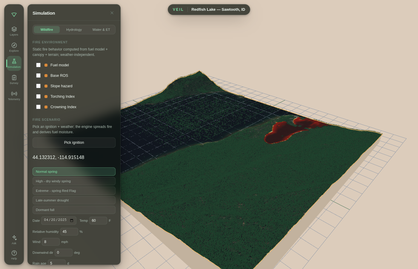Screen dimensions: 418x269
Task: Select the Simulation flask icon
Action: tap(14, 61)
